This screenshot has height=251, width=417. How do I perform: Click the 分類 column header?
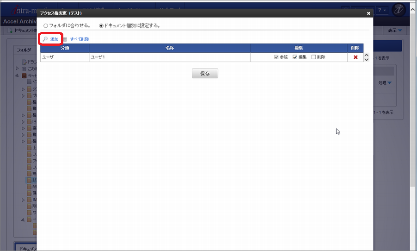(65, 48)
